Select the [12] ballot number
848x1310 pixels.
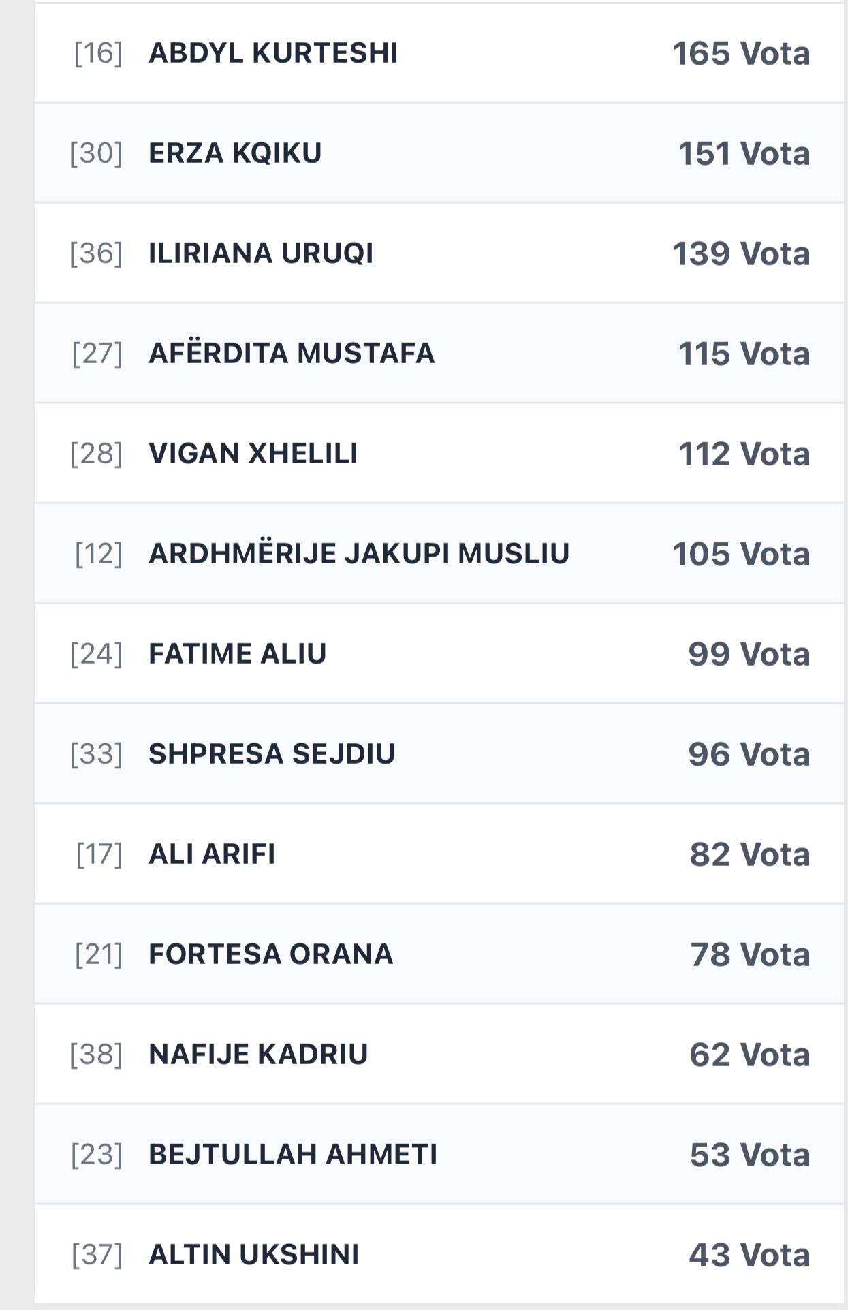tap(99, 554)
